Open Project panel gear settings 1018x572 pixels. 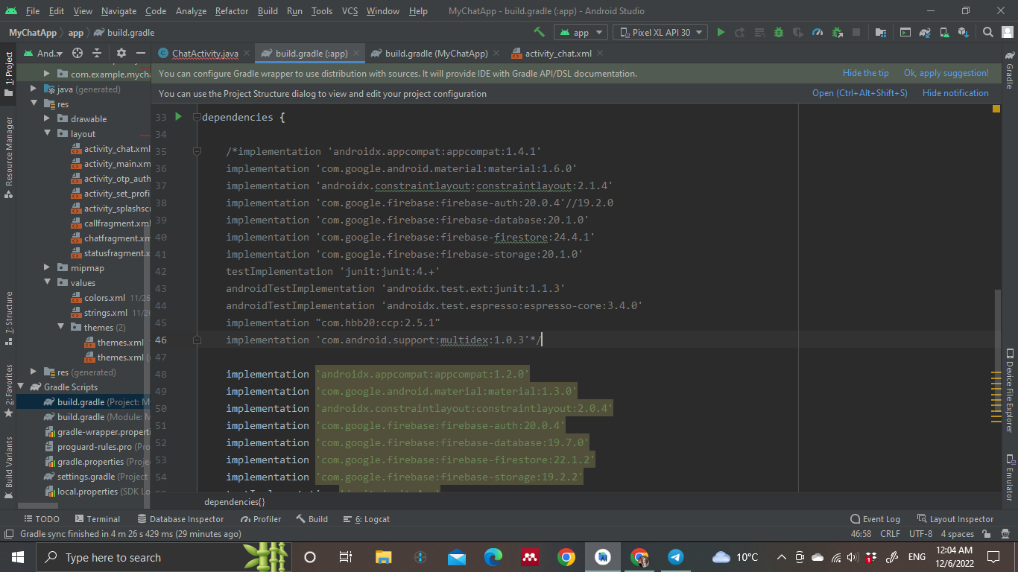pos(121,53)
